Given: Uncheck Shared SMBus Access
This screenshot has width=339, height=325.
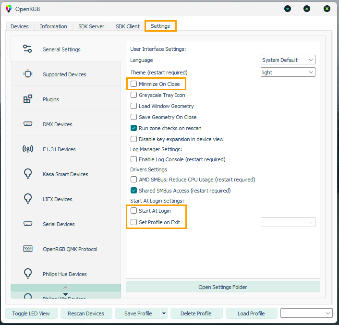Looking at the screenshot, I should click(133, 191).
